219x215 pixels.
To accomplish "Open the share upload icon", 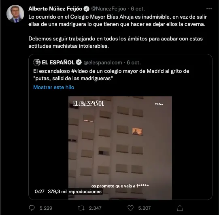I will click(180, 208).
